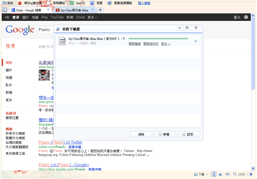
Task: Click the 百度下載器 title icon
Action: (x=58, y=29)
